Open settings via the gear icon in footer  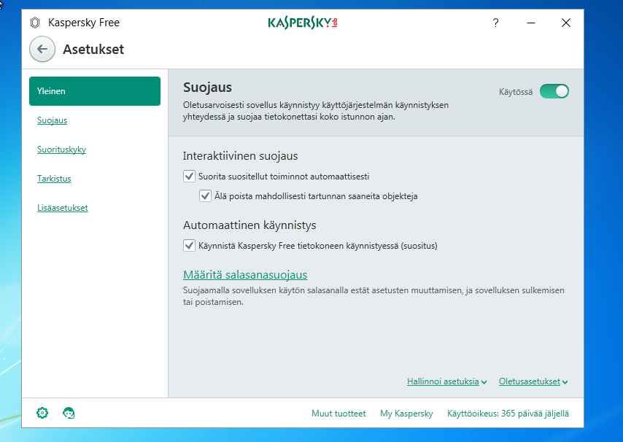pos(42,413)
